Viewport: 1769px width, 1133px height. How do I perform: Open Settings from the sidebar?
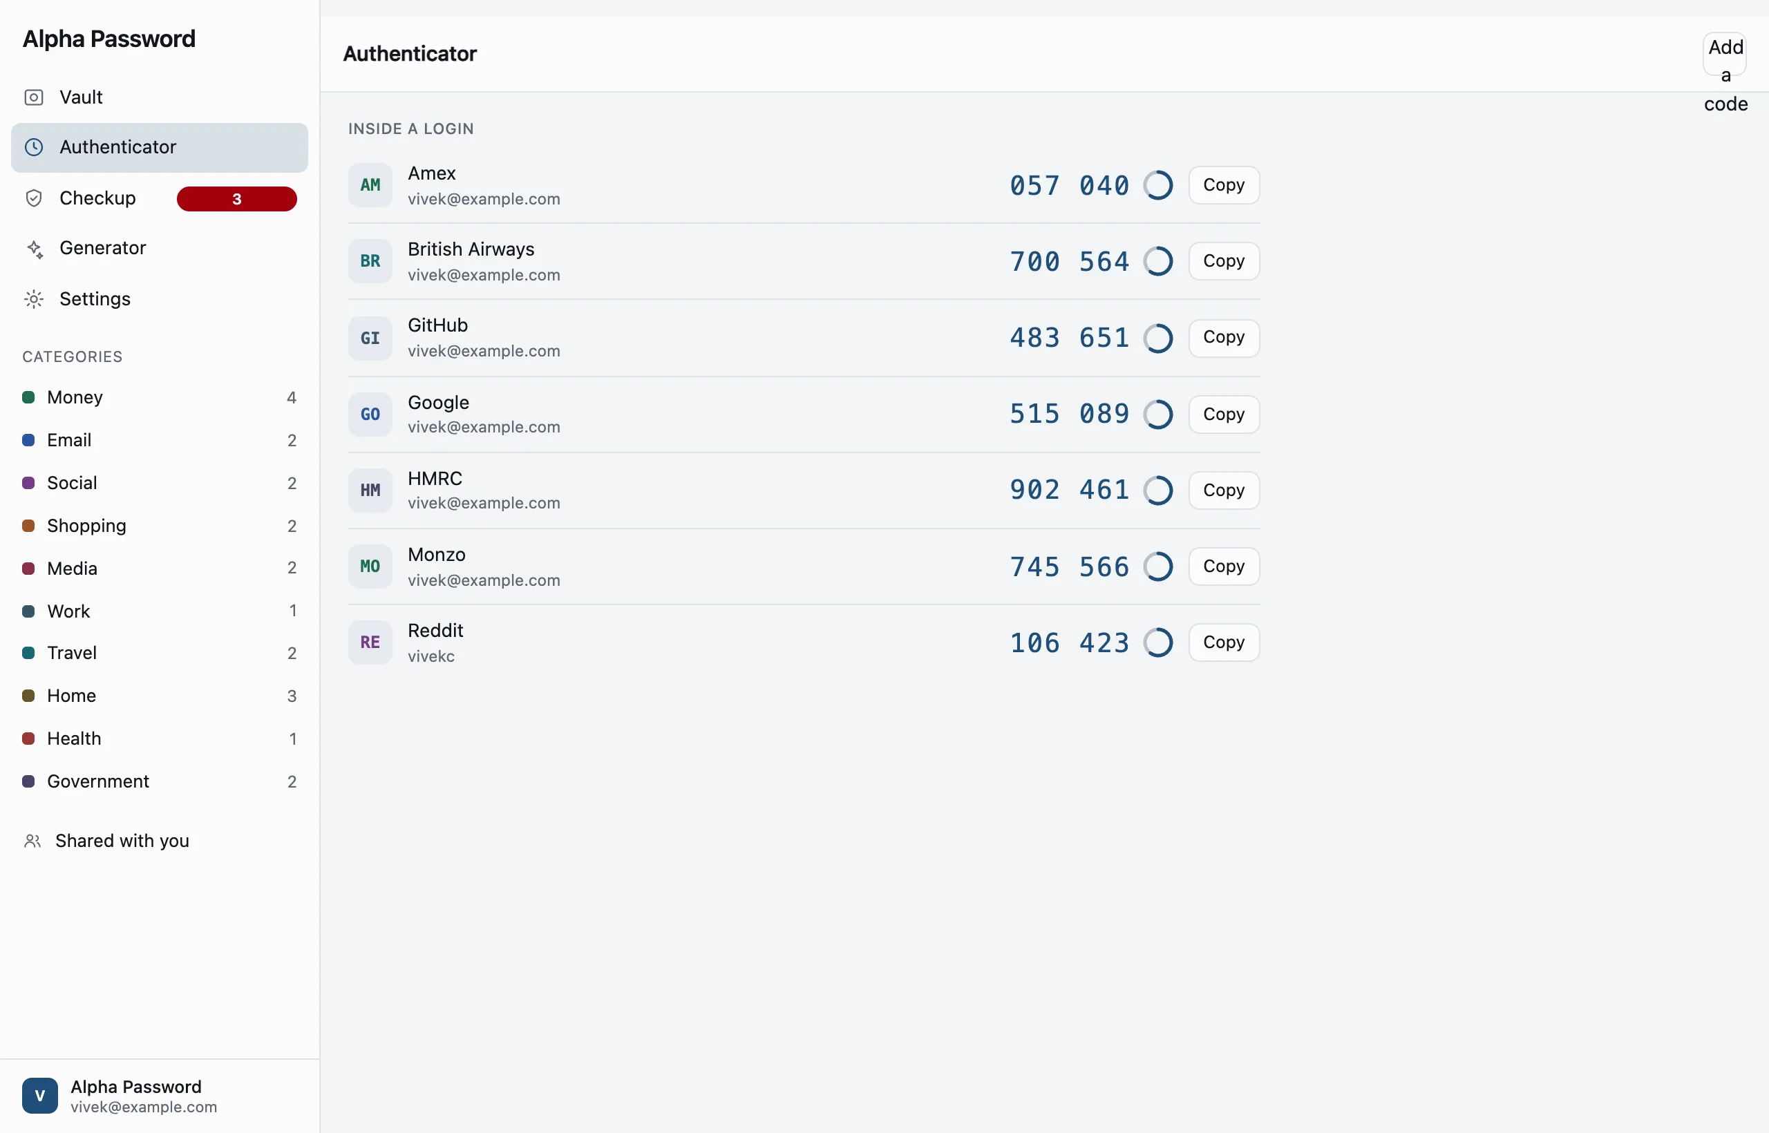click(160, 299)
